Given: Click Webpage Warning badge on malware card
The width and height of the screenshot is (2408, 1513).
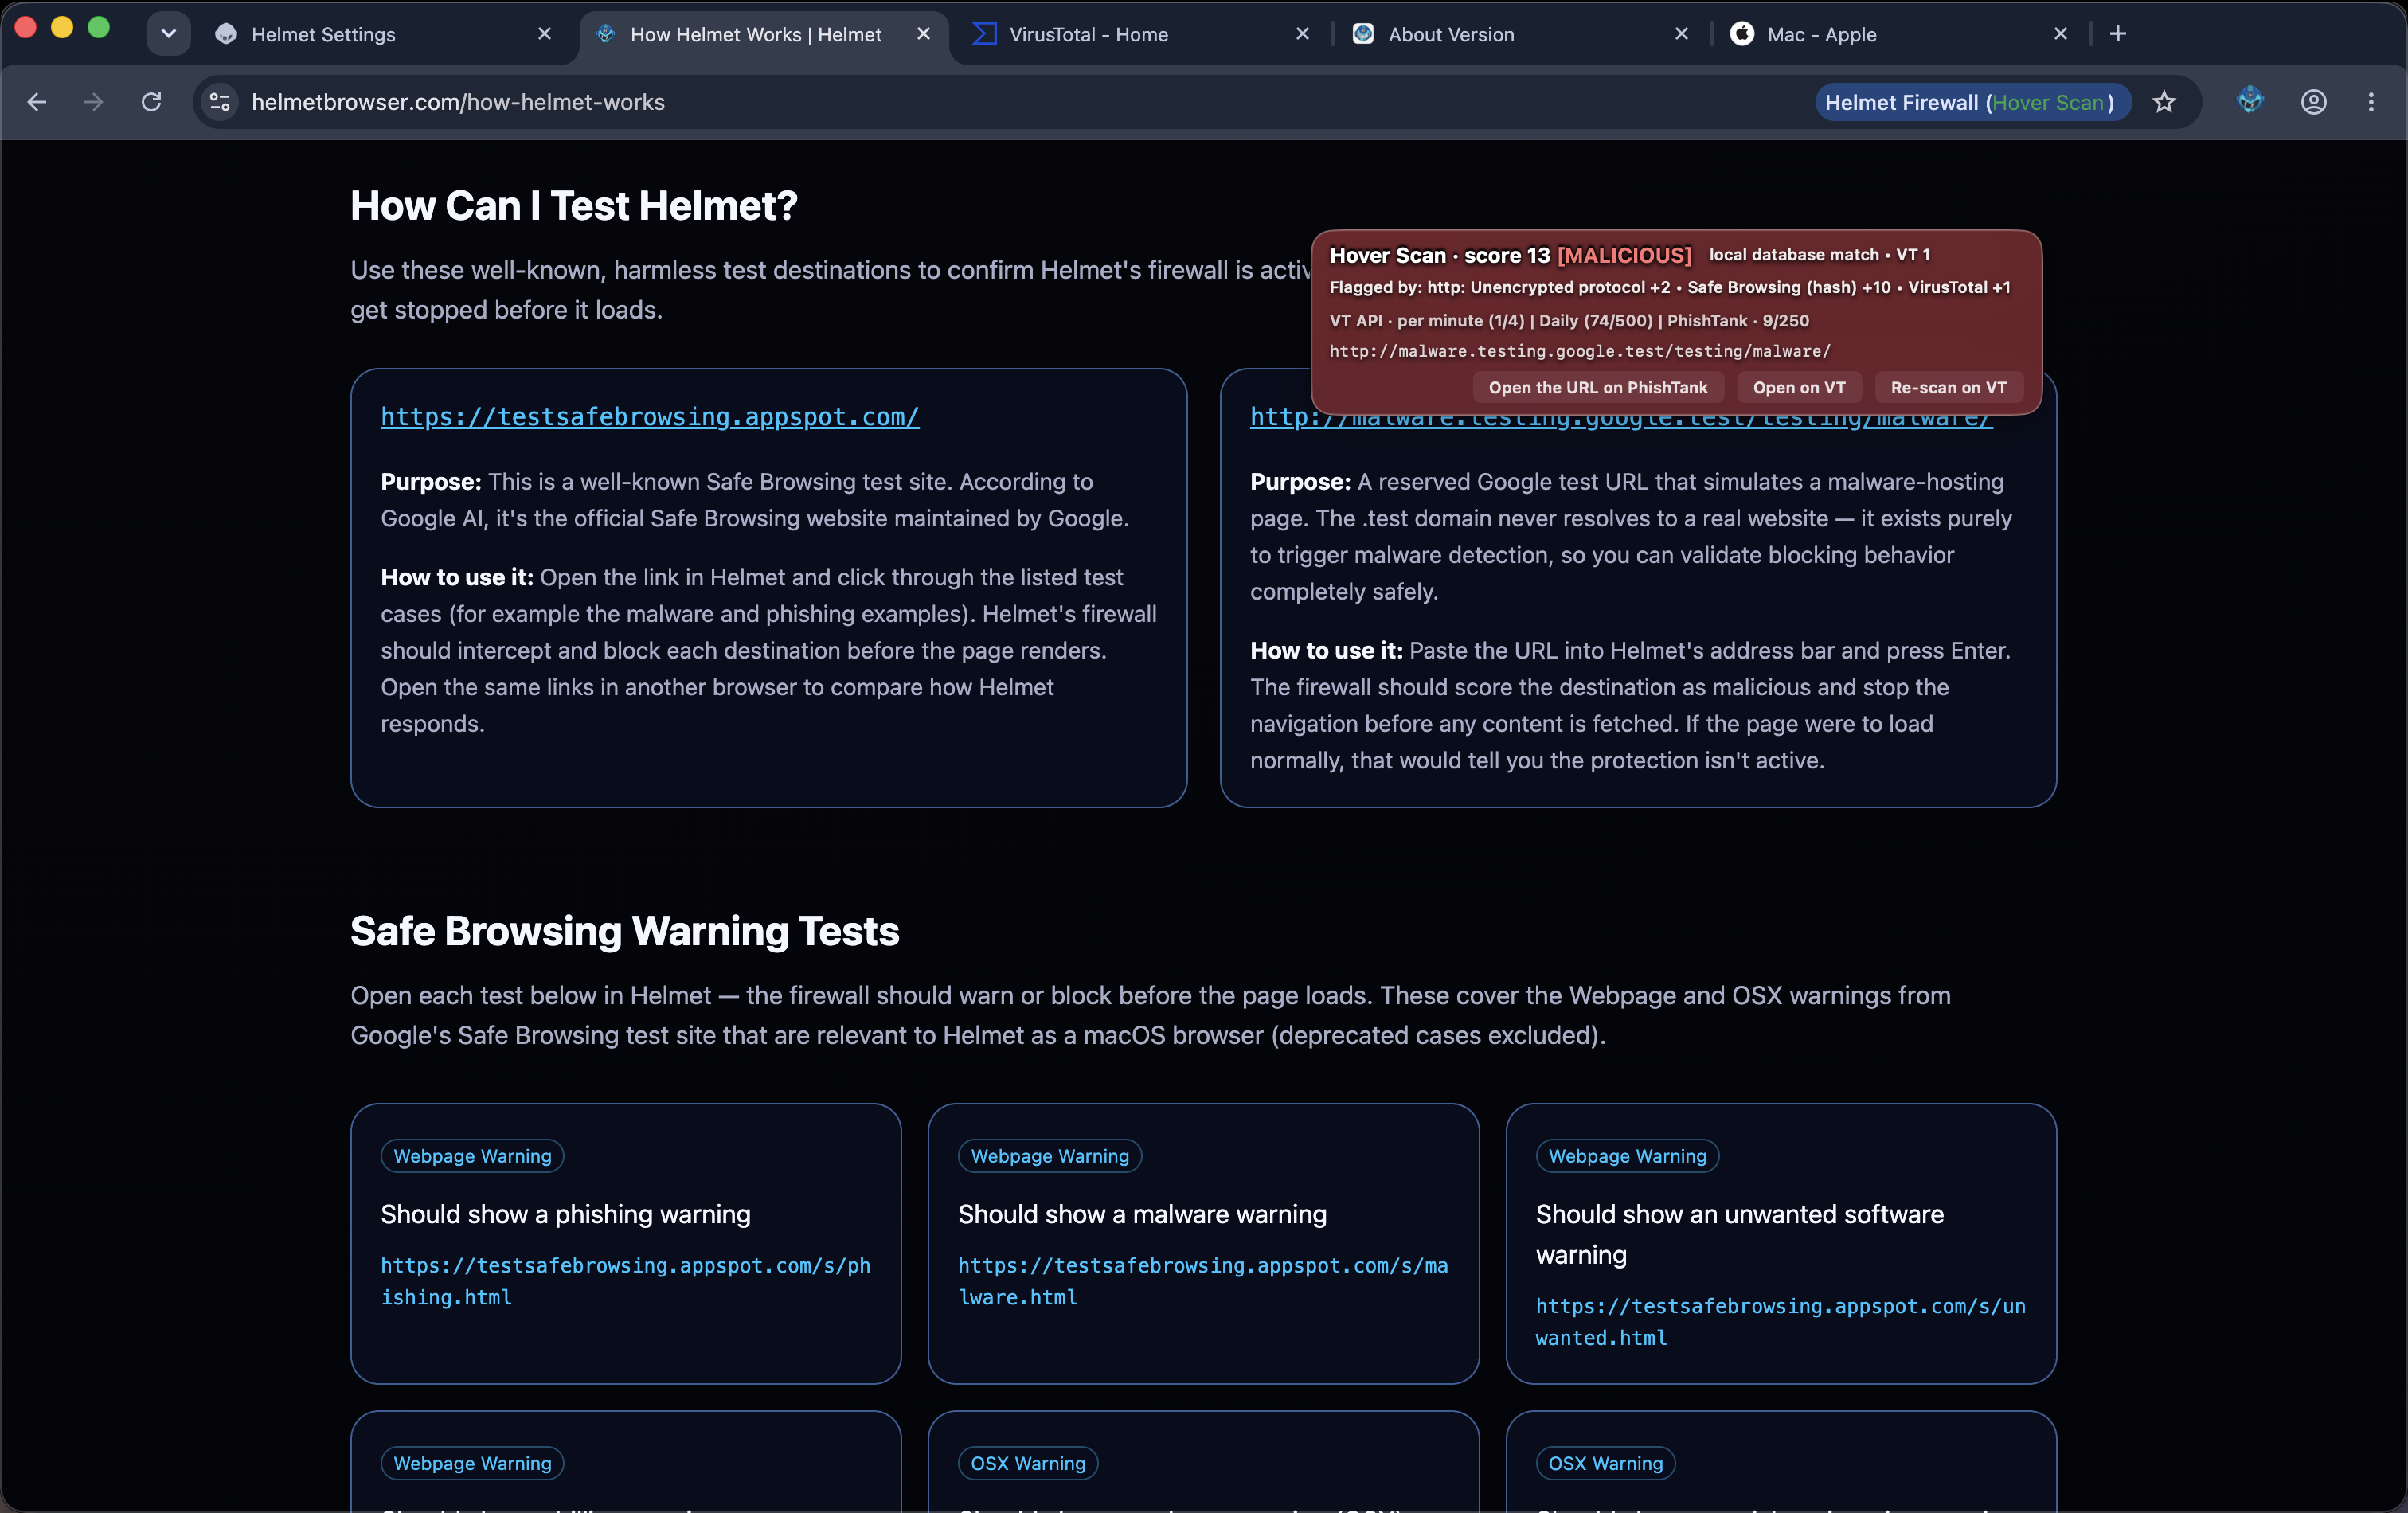Looking at the screenshot, I should point(1050,1156).
